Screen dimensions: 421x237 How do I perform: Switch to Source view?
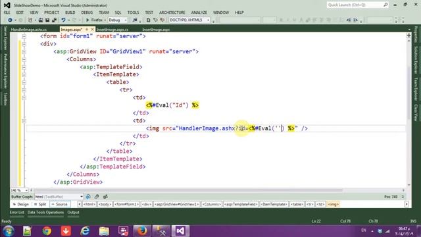[60, 204]
